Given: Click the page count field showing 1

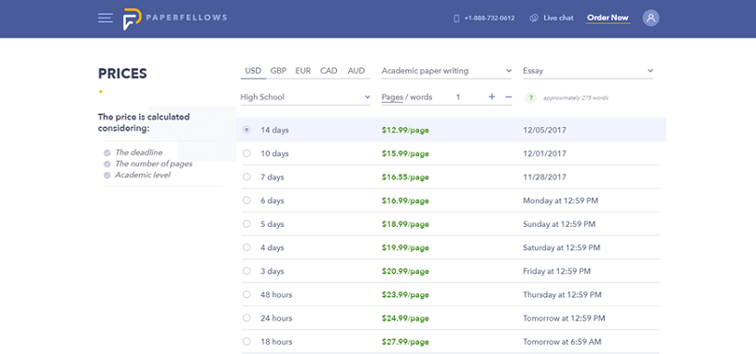Looking at the screenshot, I should tap(458, 97).
